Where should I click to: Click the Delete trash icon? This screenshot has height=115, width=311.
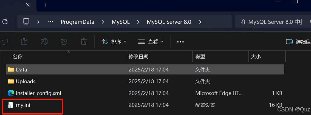[x=83, y=42]
